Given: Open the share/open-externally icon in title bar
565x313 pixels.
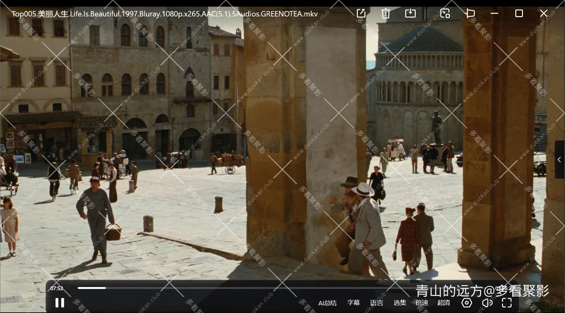Looking at the screenshot, I should [x=361, y=13].
